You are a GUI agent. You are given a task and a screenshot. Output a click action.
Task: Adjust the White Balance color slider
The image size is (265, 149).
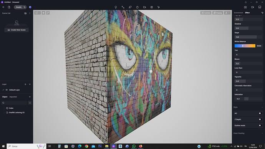pos(245,46)
